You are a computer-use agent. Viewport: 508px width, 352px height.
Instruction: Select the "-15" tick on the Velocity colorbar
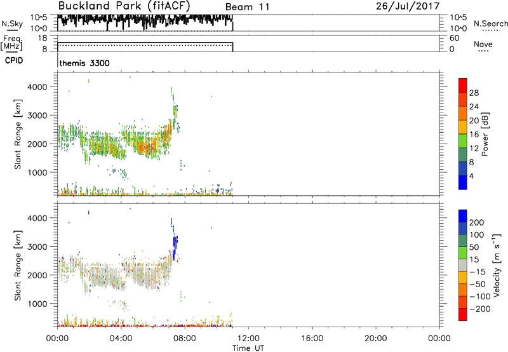tap(478, 272)
